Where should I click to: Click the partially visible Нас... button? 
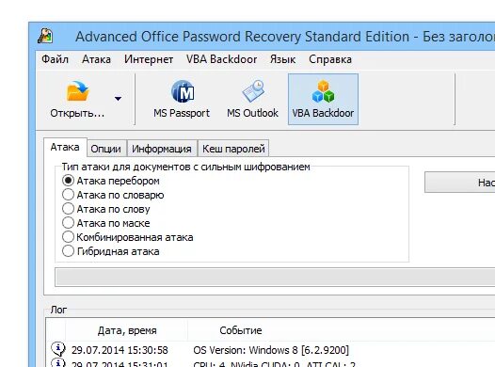pos(459,182)
